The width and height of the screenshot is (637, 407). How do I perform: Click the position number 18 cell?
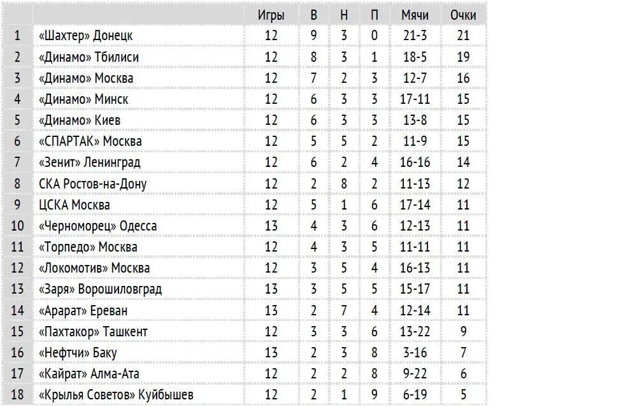pyautogui.click(x=17, y=394)
